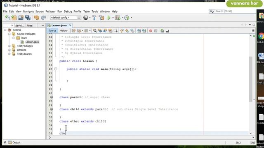Select the Lesson.java editor tab
This screenshot has height=148, width=264.
(x=59, y=25)
